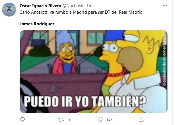The height and width of the screenshot is (125, 175).
Task: Like the tweet with the heart icon
Action: point(100,120)
